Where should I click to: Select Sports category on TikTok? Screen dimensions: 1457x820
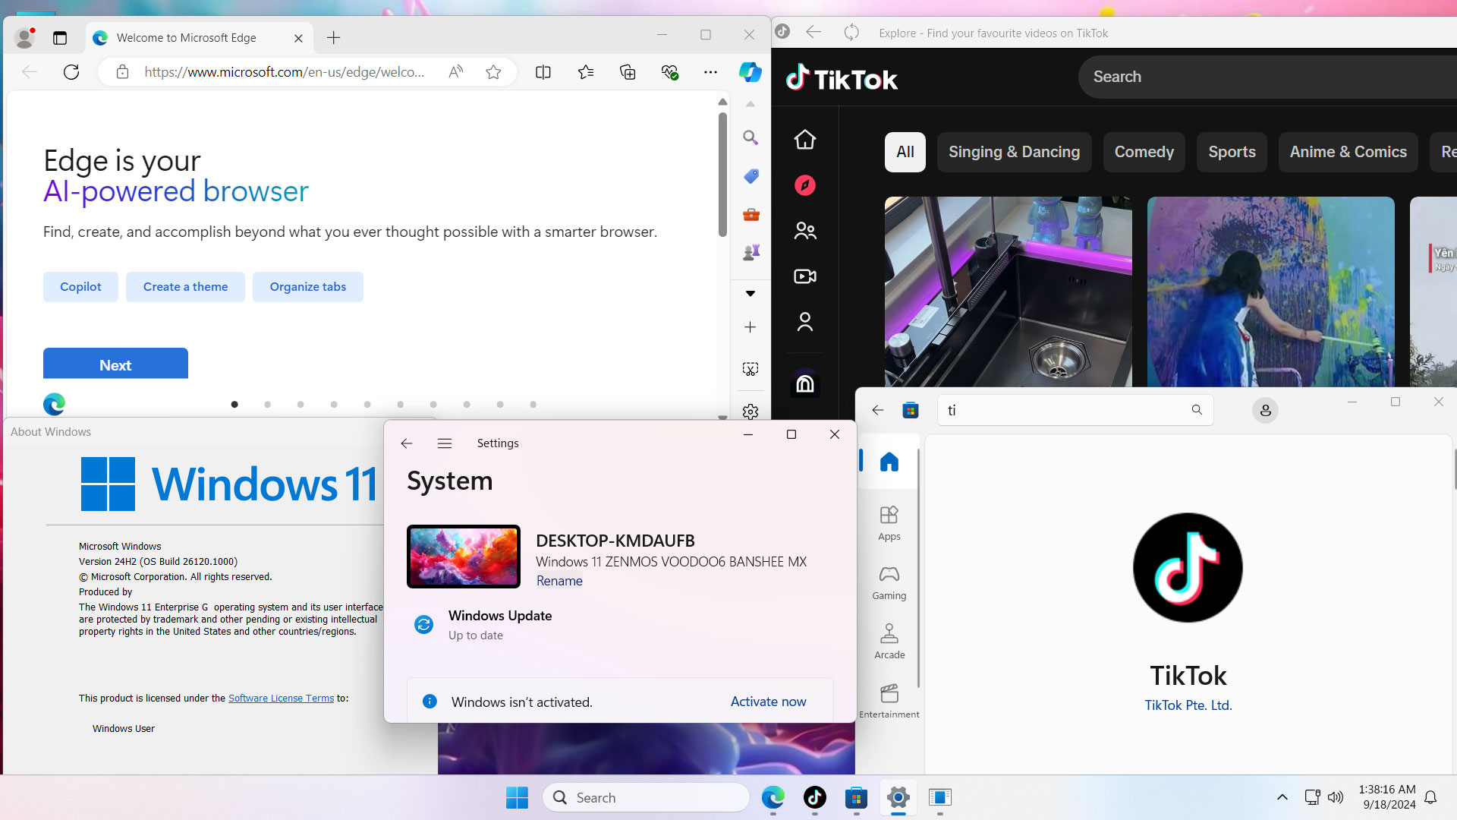(x=1232, y=152)
